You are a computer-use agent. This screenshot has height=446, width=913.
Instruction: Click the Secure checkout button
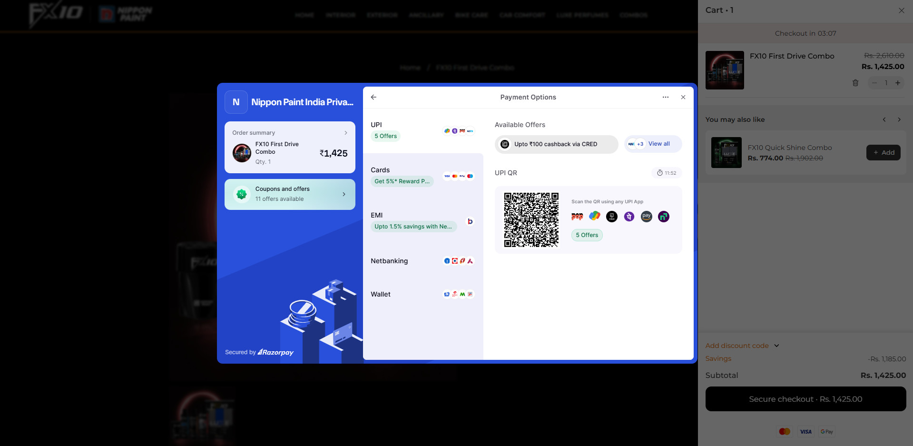(805, 399)
